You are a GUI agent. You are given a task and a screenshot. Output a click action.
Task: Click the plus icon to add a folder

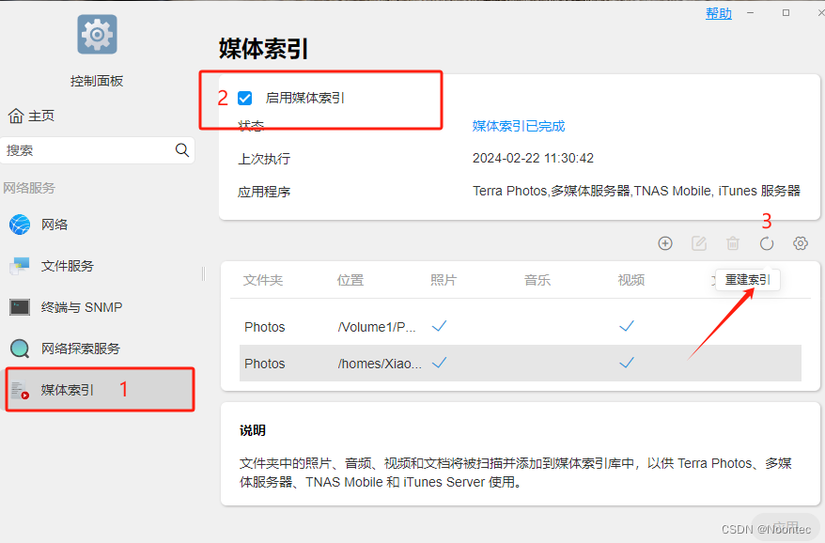click(x=665, y=243)
